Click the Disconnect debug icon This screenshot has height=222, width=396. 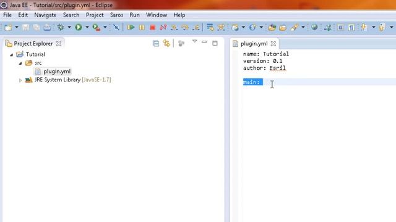coord(163,27)
